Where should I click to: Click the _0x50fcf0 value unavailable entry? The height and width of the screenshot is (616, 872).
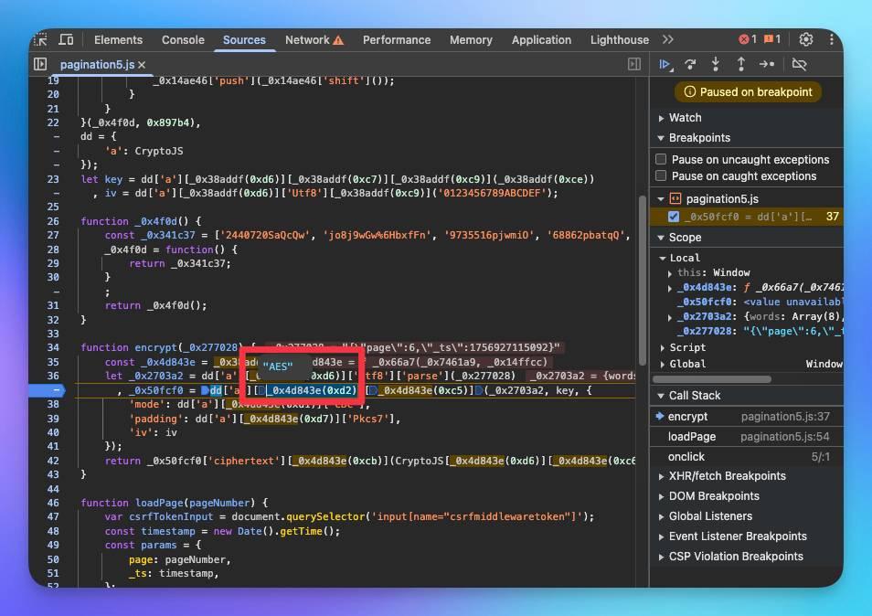759,302
